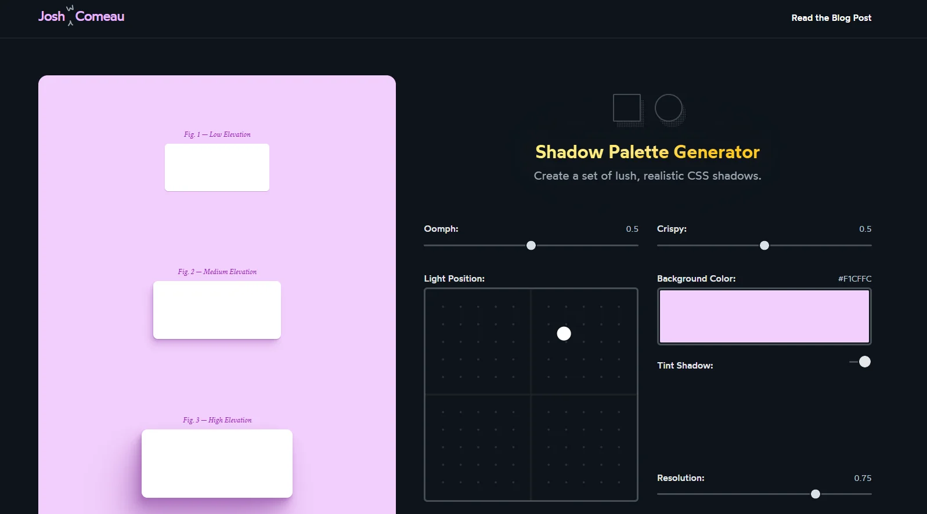Open the Background Color picker swatch

coord(764,316)
